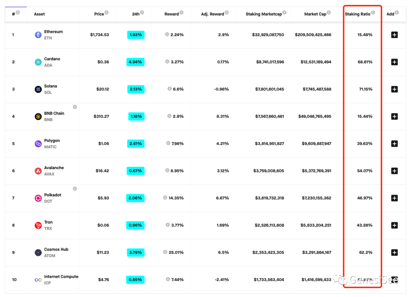The height and width of the screenshot is (297, 412).
Task: Open the Polygon asset name link
Action: pyautogui.click(x=52, y=140)
